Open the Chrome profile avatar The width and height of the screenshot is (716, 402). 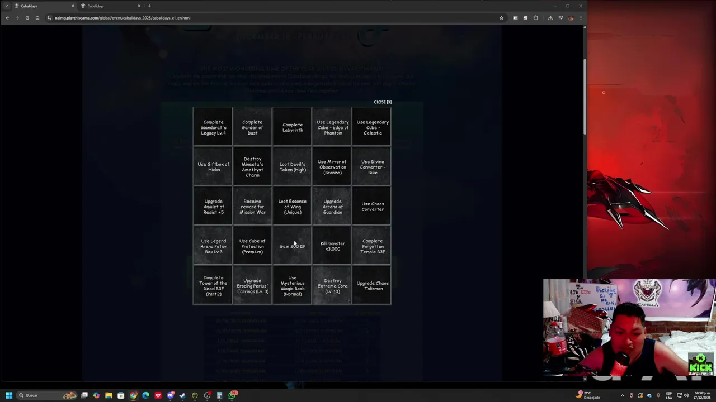coord(571,18)
